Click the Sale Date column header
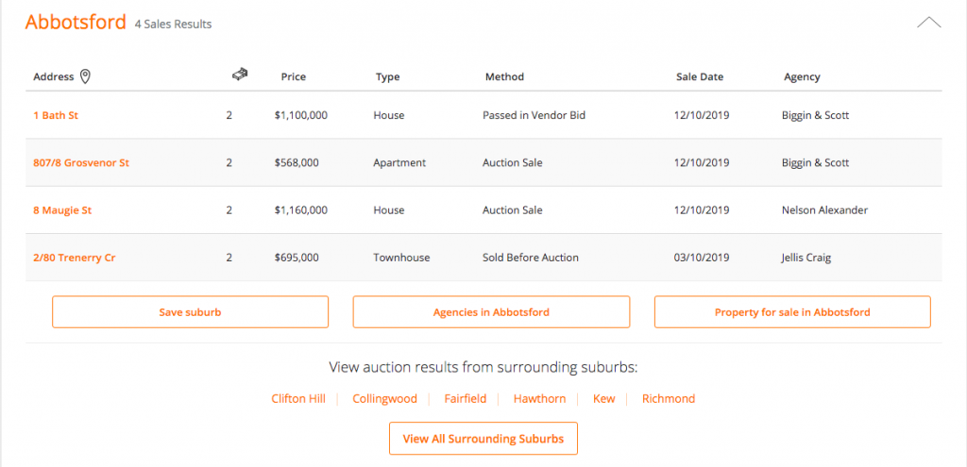Image resolution: width=967 pixels, height=467 pixels. (x=700, y=77)
